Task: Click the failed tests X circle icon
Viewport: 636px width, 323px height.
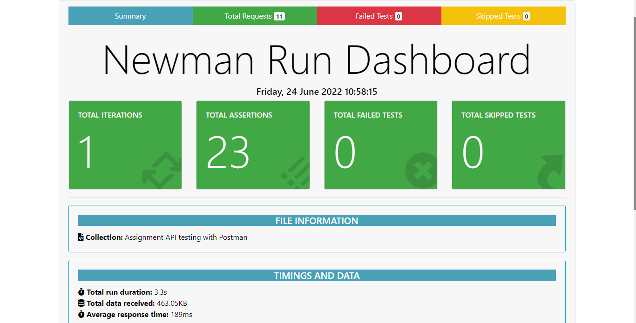Action: [x=421, y=171]
